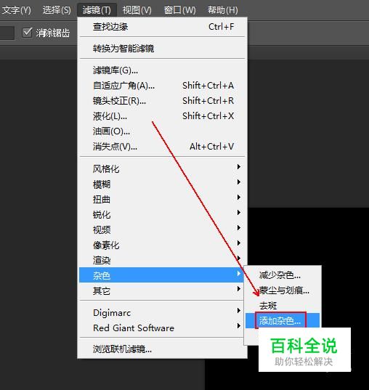This screenshot has height=390, width=369.
Task: Choose 去斑 in the submenu
Action: click(x=283, y=306)
